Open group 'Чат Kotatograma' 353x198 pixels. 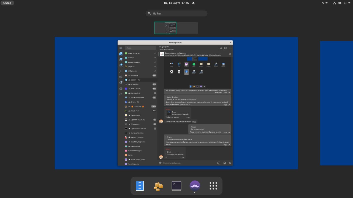(x=140, y=98)
